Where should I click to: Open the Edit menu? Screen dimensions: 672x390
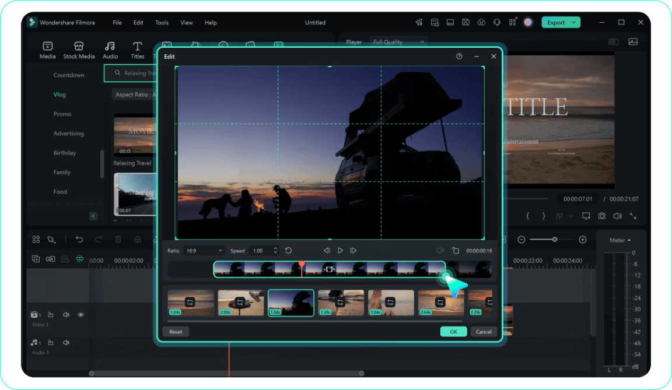pyautogui.click(x=138, y=23)
